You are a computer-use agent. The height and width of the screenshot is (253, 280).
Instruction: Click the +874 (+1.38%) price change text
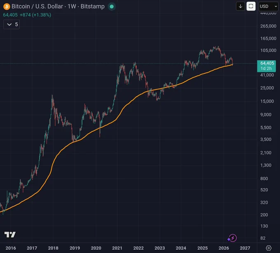click(x=35, y=15)
